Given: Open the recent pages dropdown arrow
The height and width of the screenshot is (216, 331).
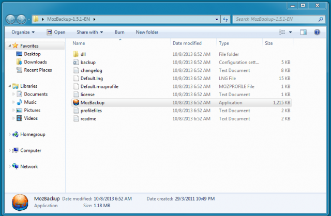Looking at the screenshot, I should (29, 20).
